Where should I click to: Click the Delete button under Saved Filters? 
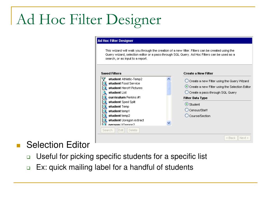click(133, 130)
